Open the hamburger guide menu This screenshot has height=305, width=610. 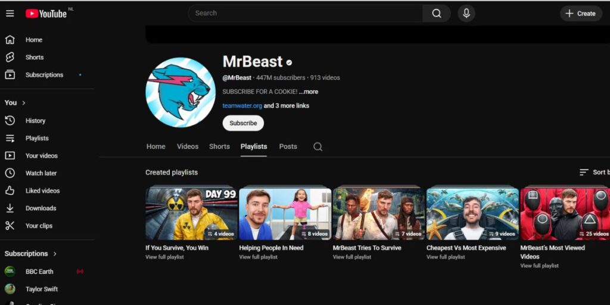10,13
